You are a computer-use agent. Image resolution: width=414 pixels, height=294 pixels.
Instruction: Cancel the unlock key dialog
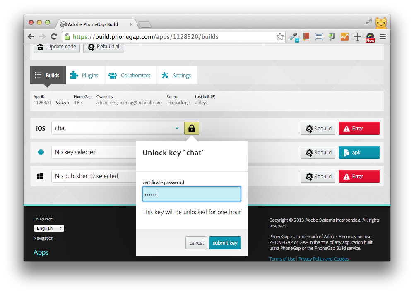click(x=196, y=243)
